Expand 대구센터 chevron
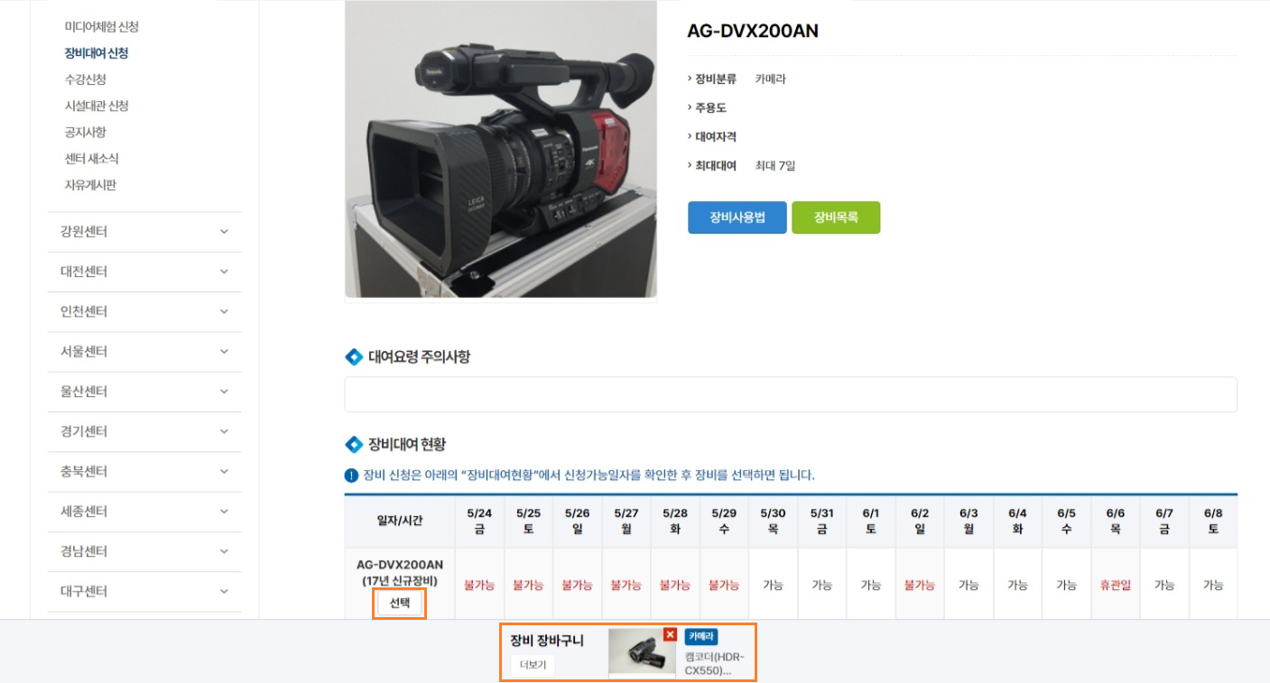Image resolution: width=1270 pixels, height=683 pixels. [x=224, y=591]
